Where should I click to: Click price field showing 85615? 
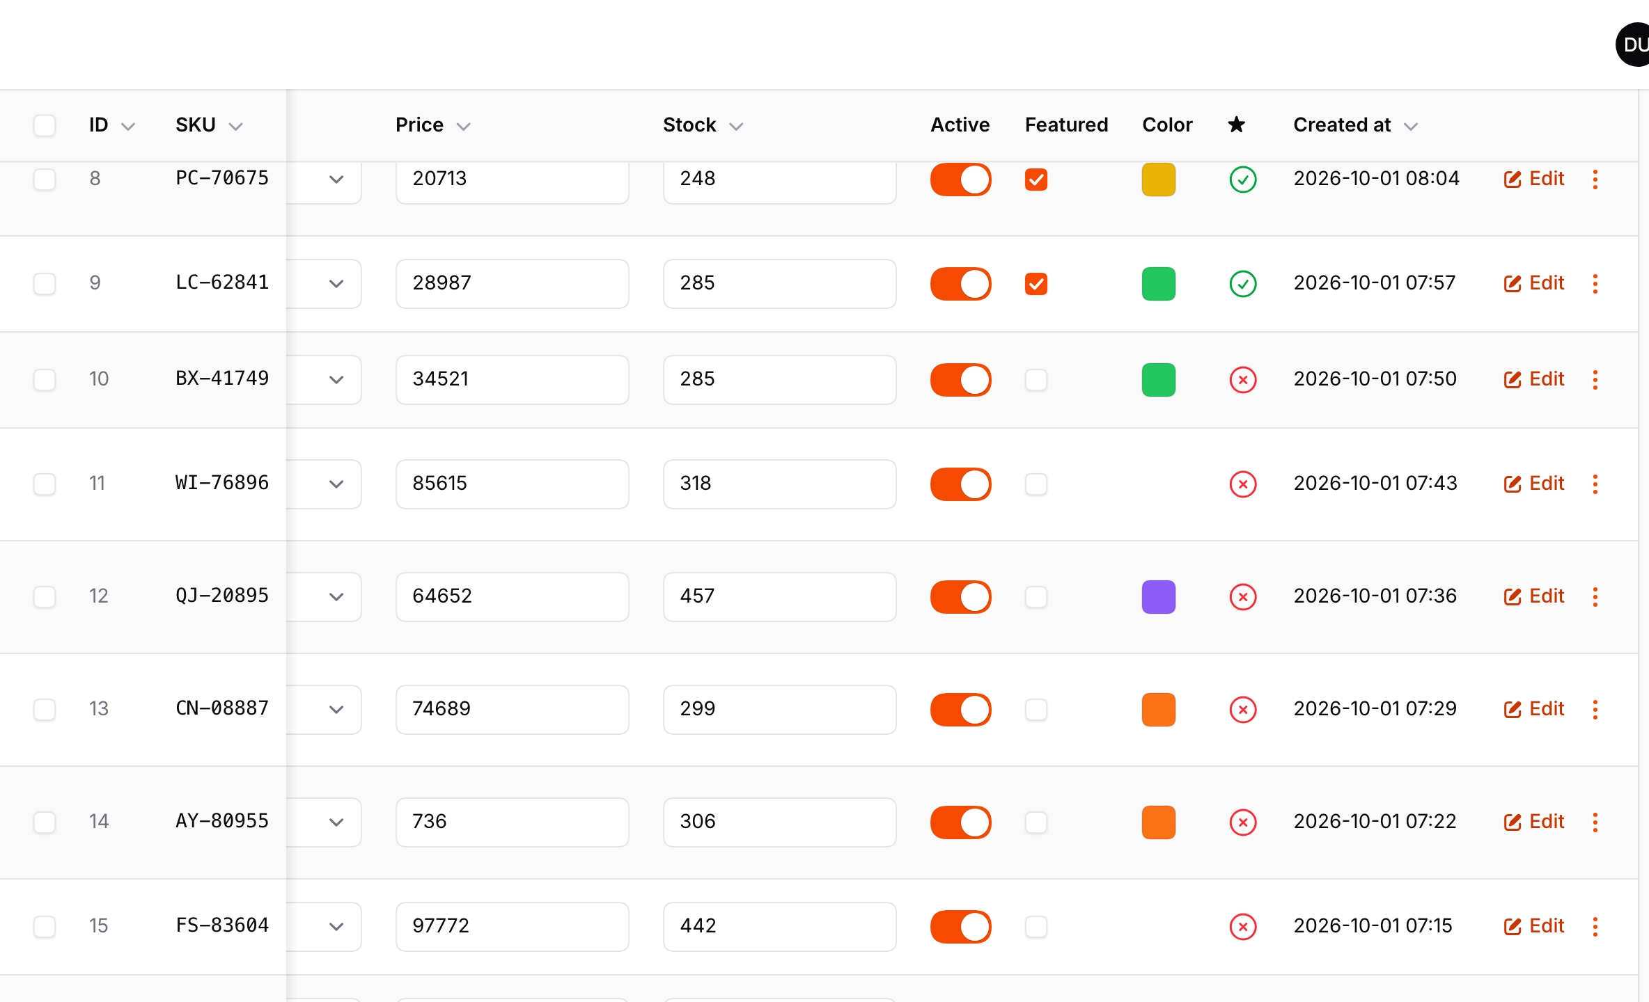coord(512,484)
